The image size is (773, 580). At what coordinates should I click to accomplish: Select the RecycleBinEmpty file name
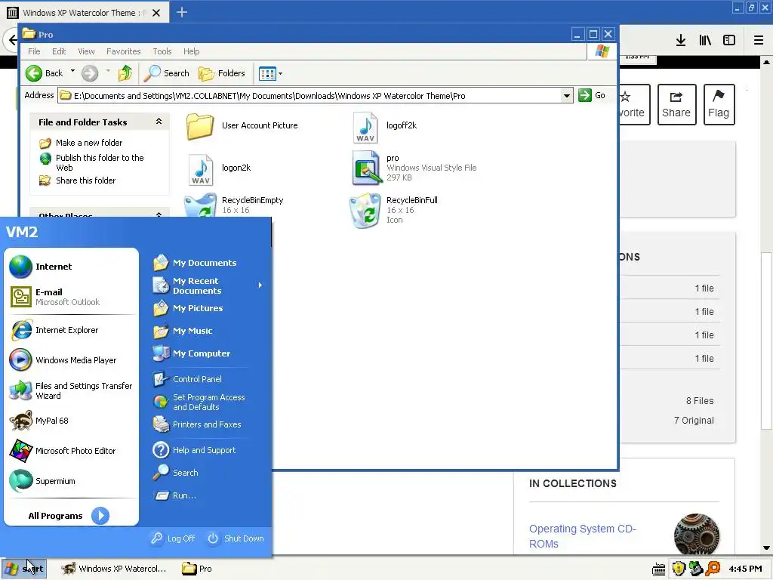click(252, 200)
